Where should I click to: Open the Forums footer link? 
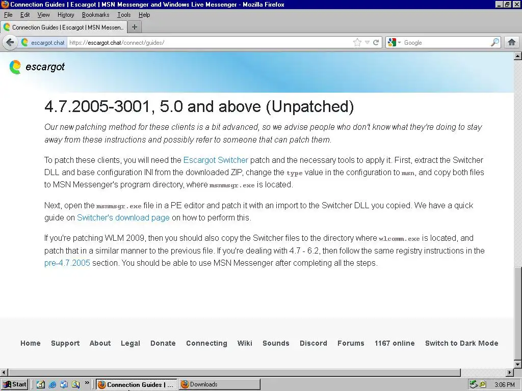pyautogui.click(x=351, y=343)
